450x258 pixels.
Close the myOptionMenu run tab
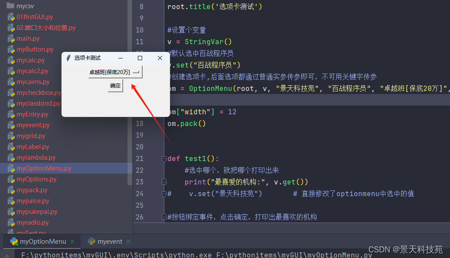pyautogui.click(x=72, y=242)
